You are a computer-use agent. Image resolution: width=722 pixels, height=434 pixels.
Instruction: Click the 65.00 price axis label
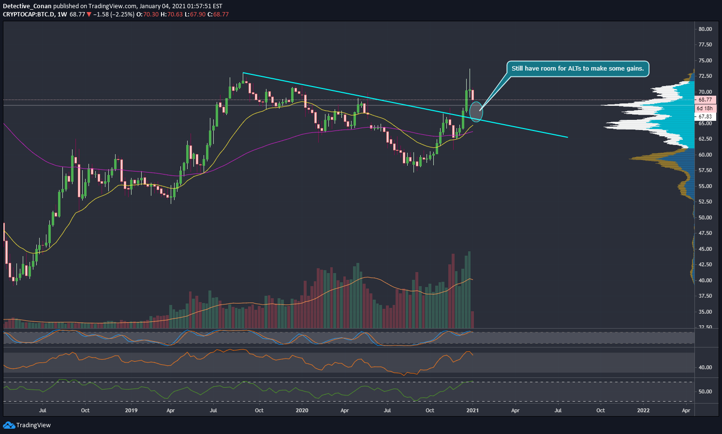pos(705,123)
